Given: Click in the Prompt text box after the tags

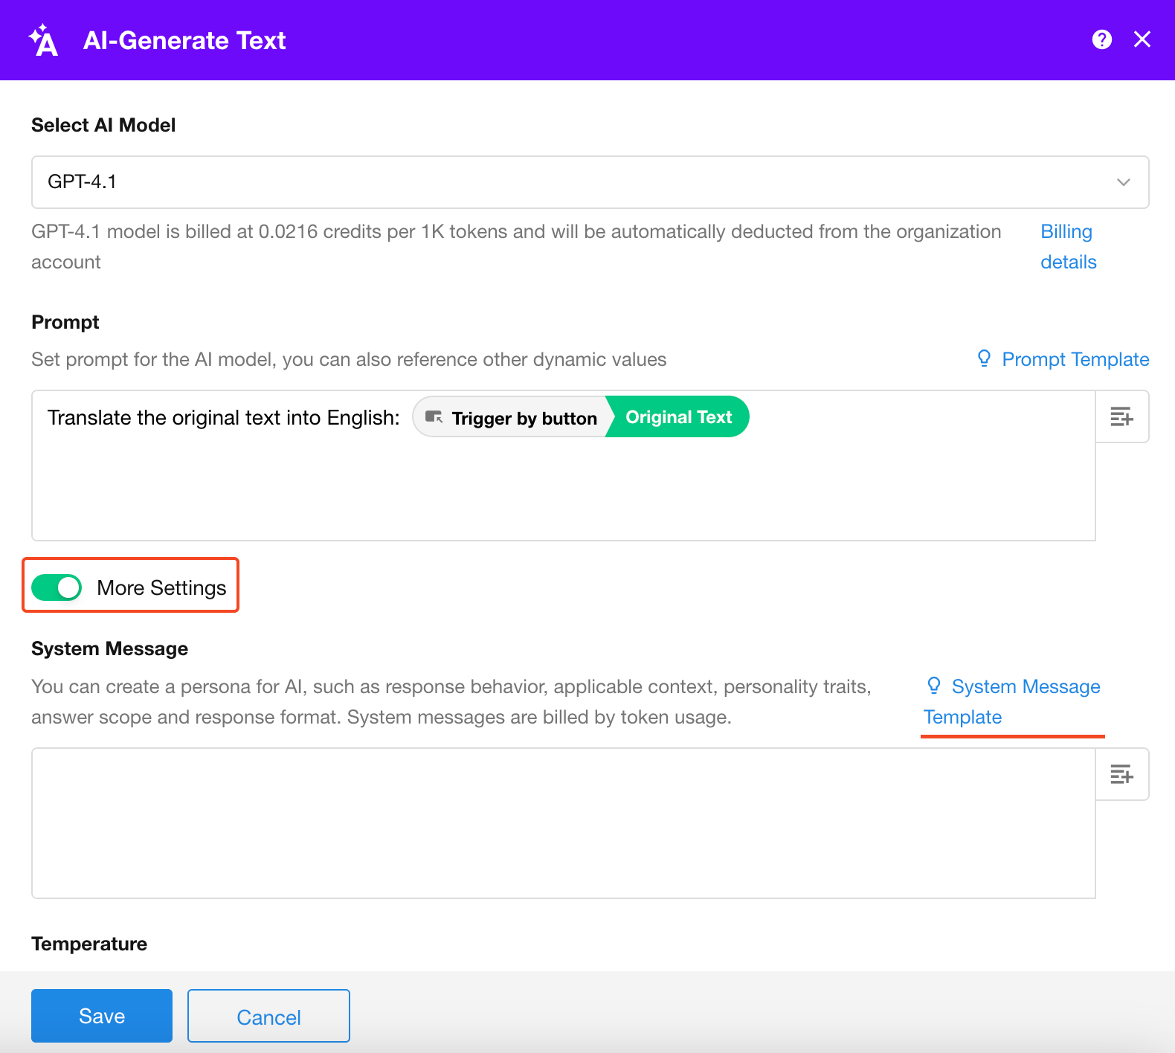Looking at the screenshot, I should coord(892,476).
